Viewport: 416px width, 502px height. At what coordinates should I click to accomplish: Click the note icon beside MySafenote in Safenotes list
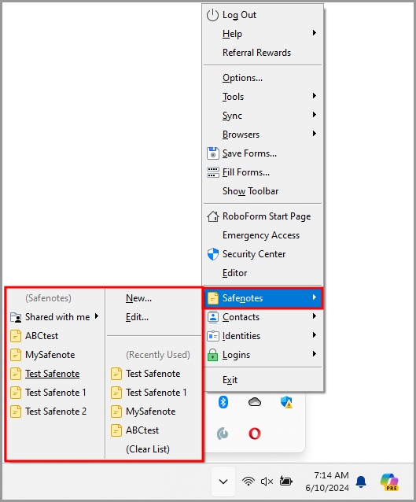[x=16, y=355]
